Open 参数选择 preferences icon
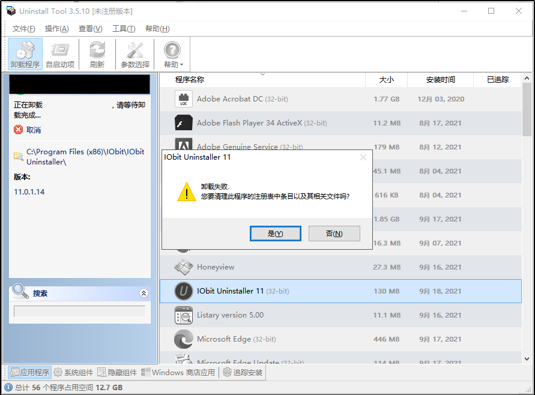 [x=135, y=54]
